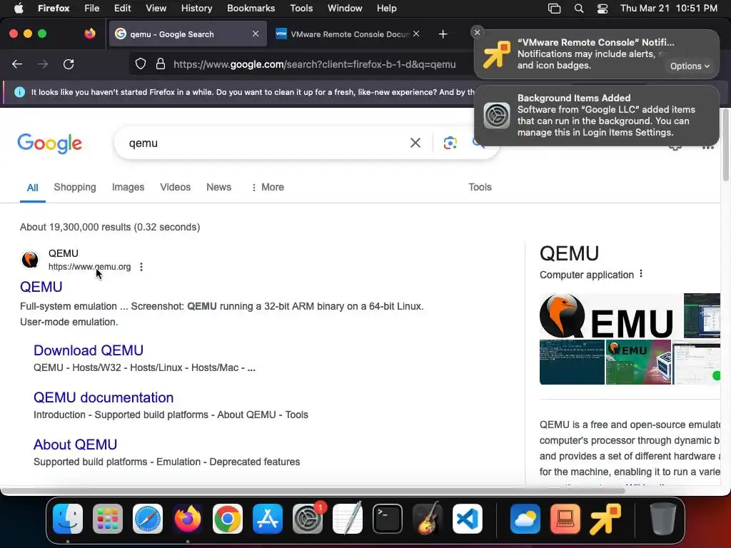Close the VMware Remote Console Docs tab
This screenshot has height=548, width=731.
point(416,34)
